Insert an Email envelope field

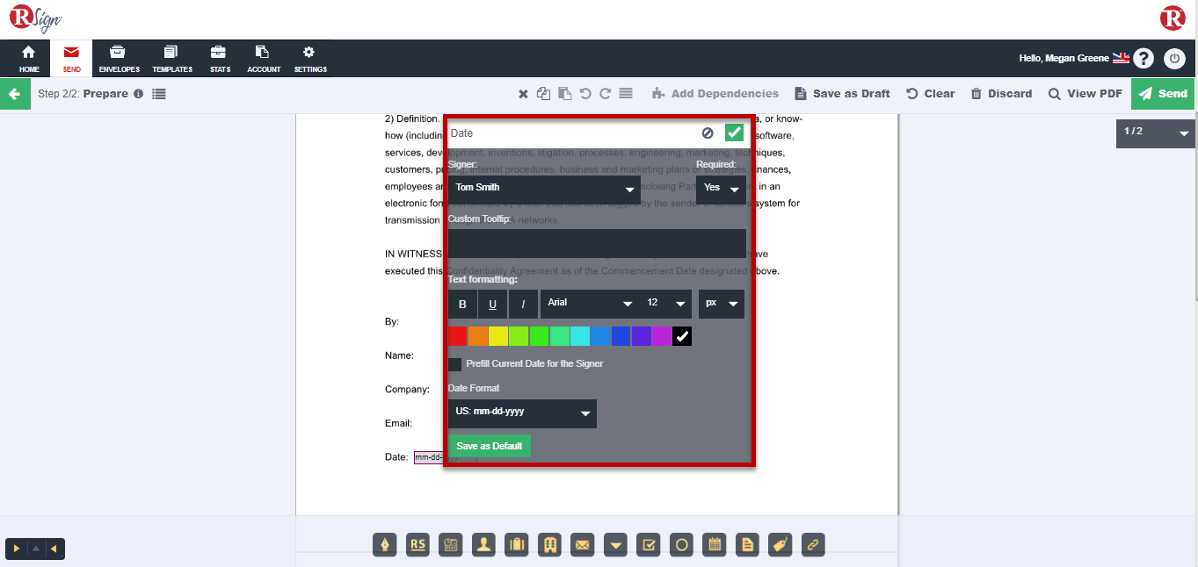coord(582,545)
